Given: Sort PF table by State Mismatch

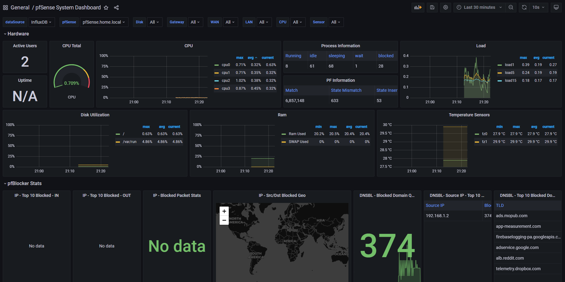Looking at the screenshot, I should tap(346, 90).
